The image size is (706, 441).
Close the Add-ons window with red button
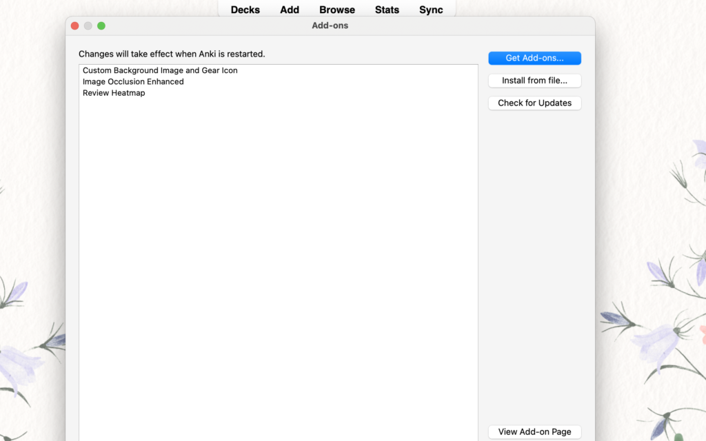tap(74, 25)
